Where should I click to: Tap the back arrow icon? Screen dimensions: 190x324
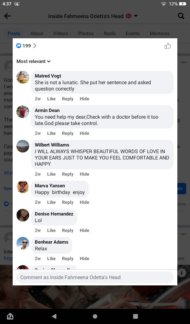coord(7,16)
